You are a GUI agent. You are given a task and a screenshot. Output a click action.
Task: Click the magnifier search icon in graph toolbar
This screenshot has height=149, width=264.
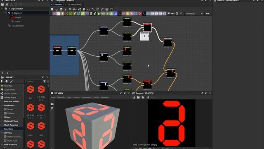pyautogui.click(x=70, y=9)
